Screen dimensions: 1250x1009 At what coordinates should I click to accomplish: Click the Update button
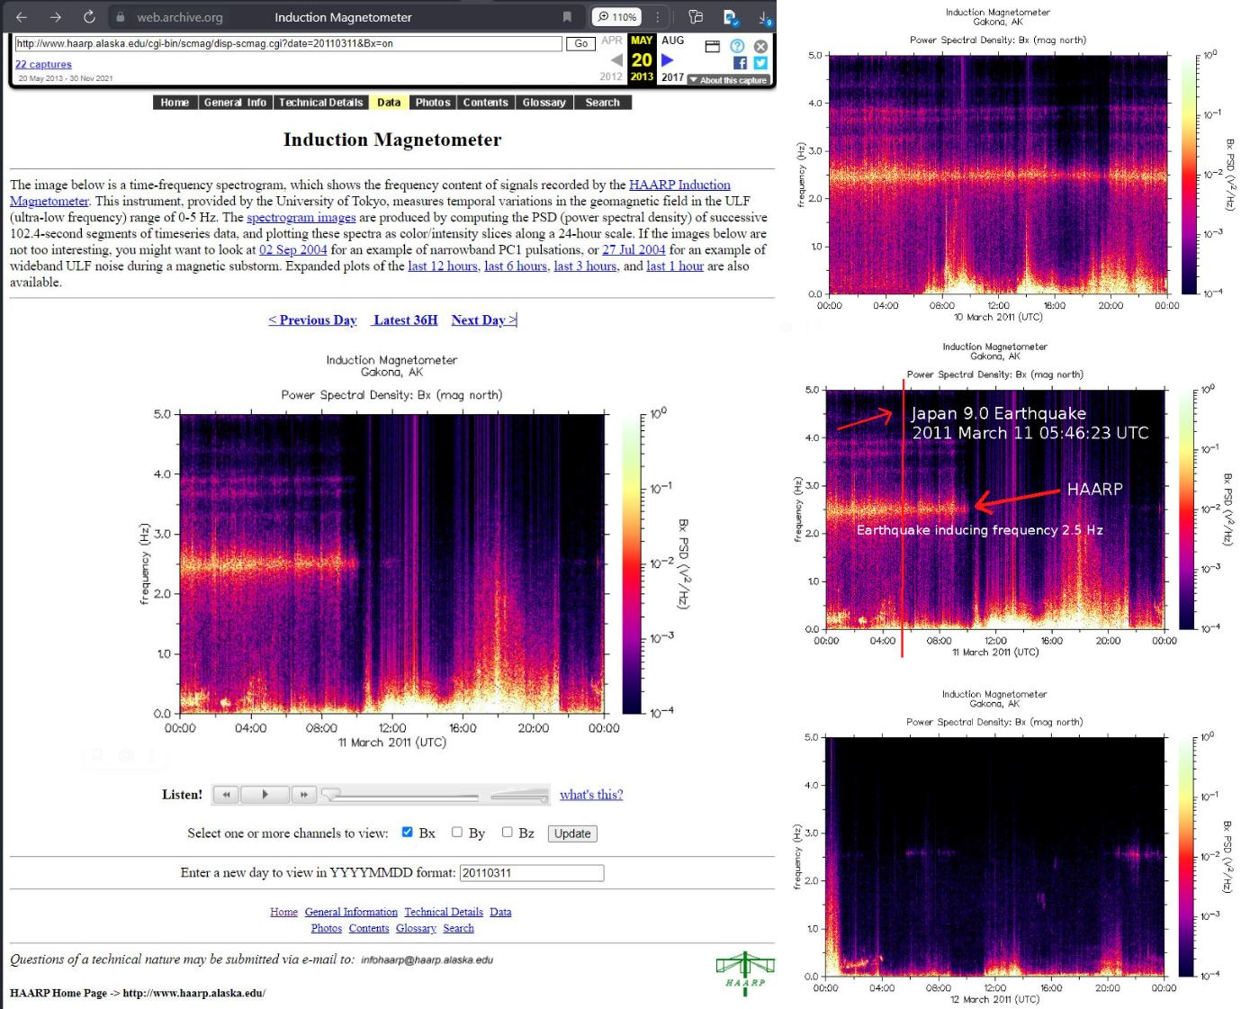[572, 833]
